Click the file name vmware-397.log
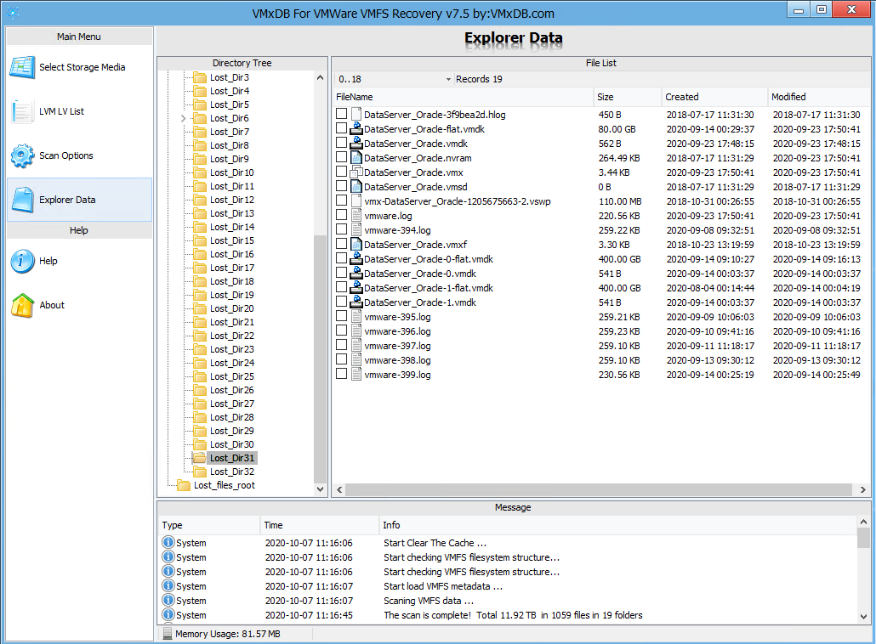 pyautogui.click(x=398, y=346)
